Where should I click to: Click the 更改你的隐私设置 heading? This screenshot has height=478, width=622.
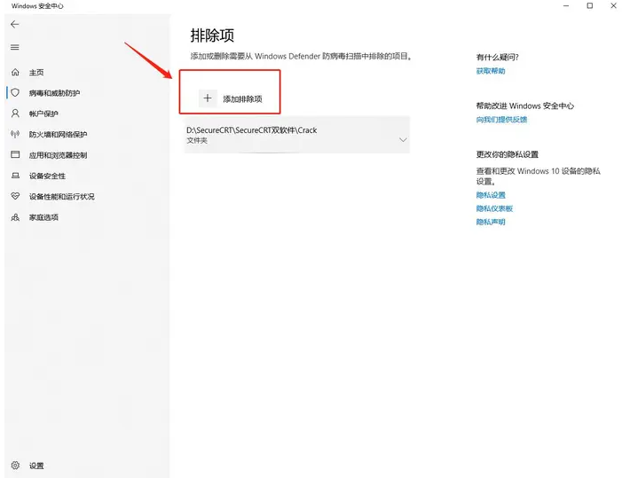click(508, 154)
